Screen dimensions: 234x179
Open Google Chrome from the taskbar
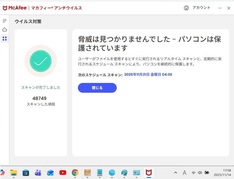point(75,173)
